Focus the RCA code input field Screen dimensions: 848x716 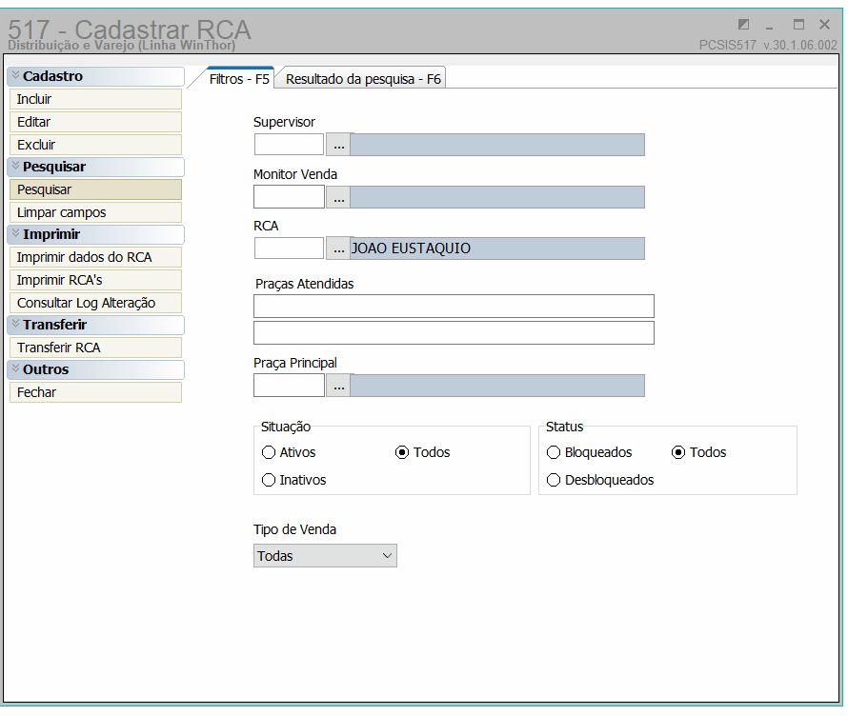tap(289, 249)
